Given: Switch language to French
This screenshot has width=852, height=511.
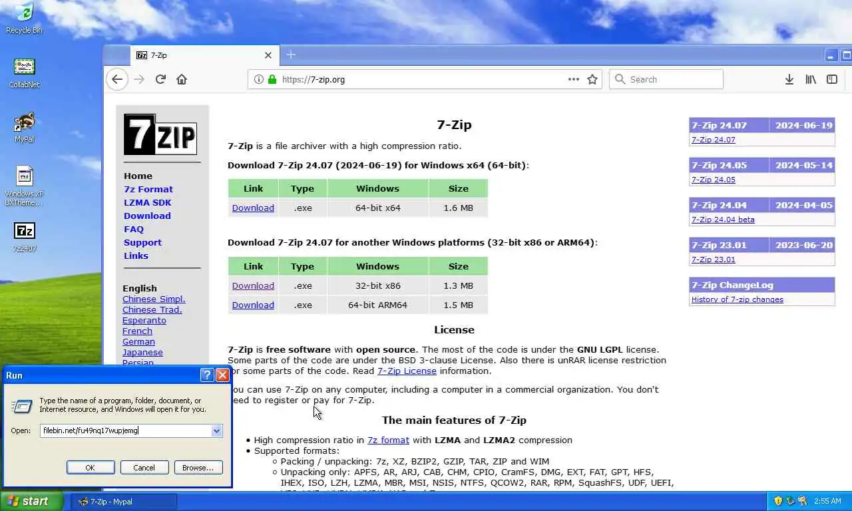Looking at the screenshot, I should coord(137,331).
